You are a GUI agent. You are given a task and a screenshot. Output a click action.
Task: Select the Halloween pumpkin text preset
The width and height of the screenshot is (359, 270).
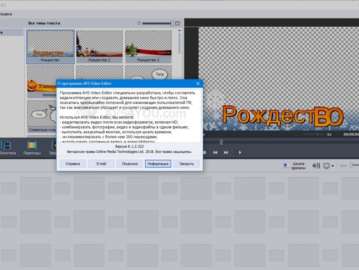pyautogui.click(x=42, y=82)
